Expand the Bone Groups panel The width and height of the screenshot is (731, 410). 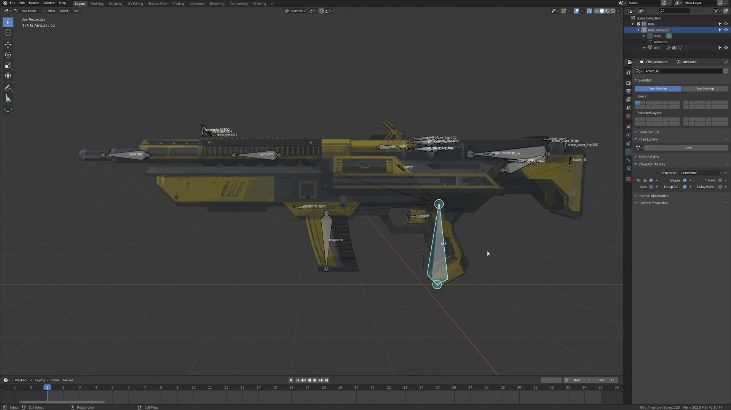(x=648, y=132)
